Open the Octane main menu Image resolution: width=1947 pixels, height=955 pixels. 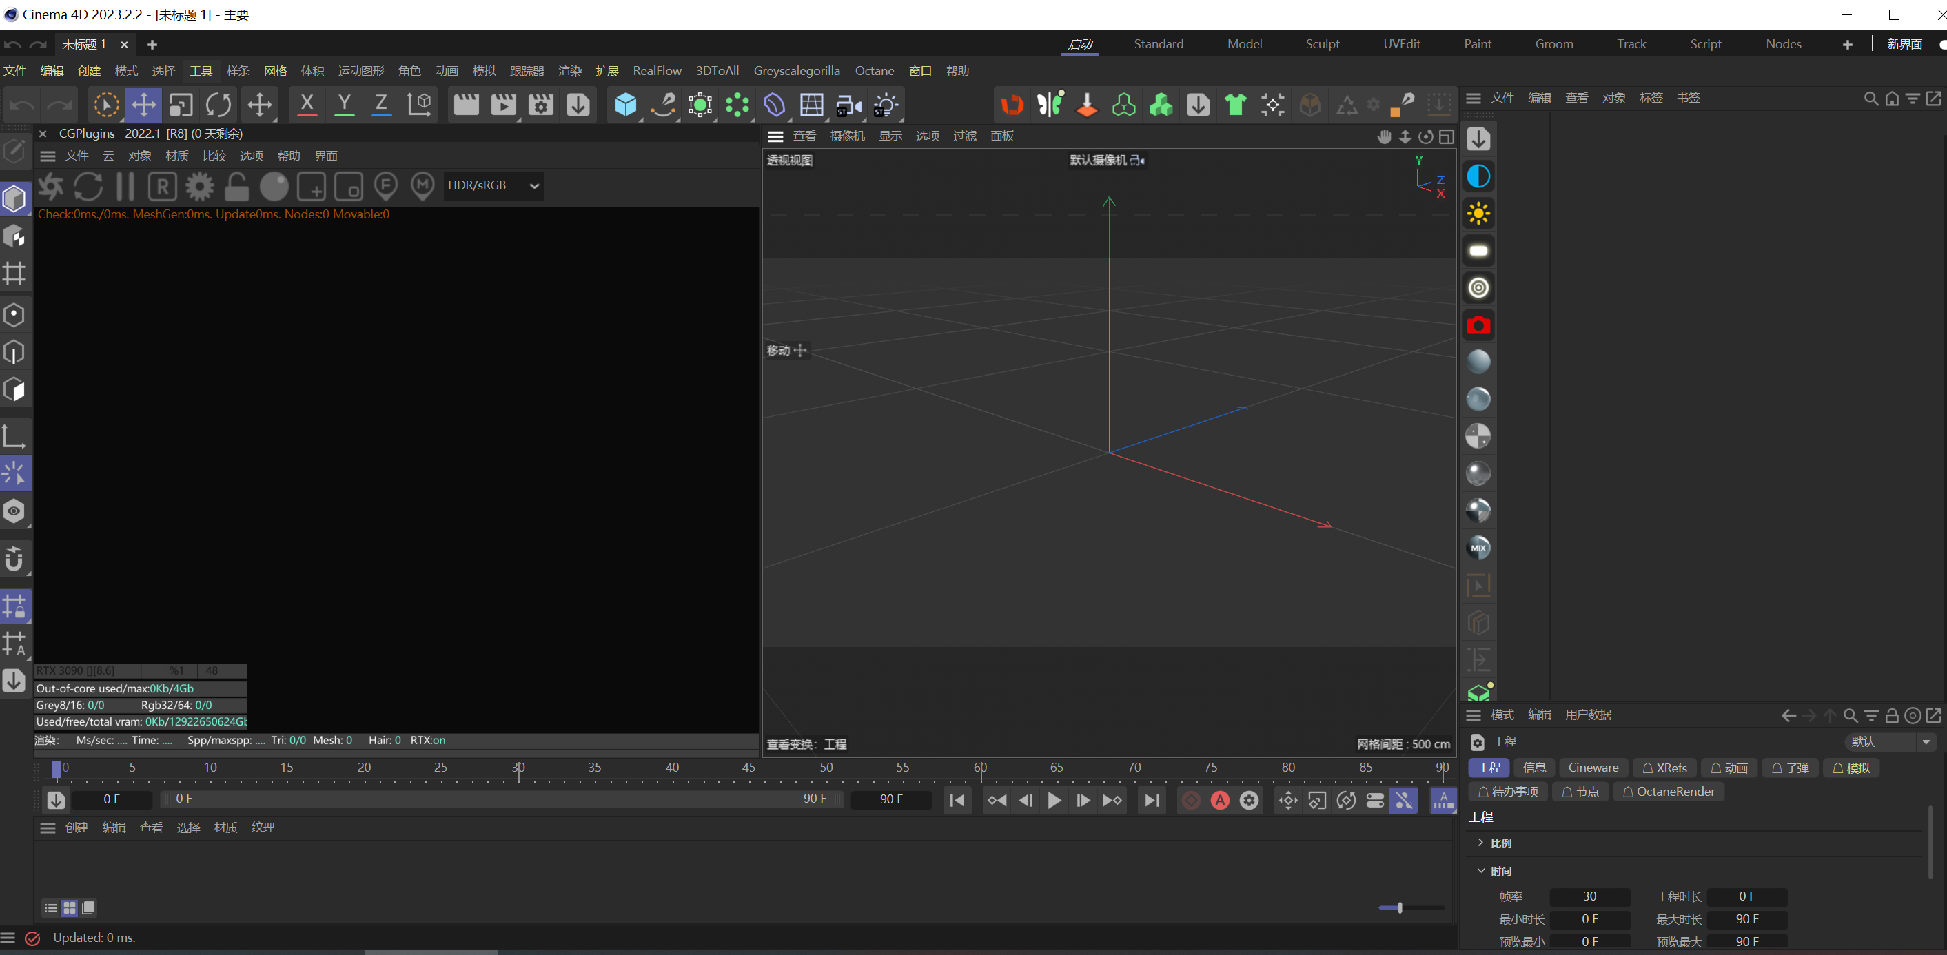pyautogui.click(x=875, y=71)
